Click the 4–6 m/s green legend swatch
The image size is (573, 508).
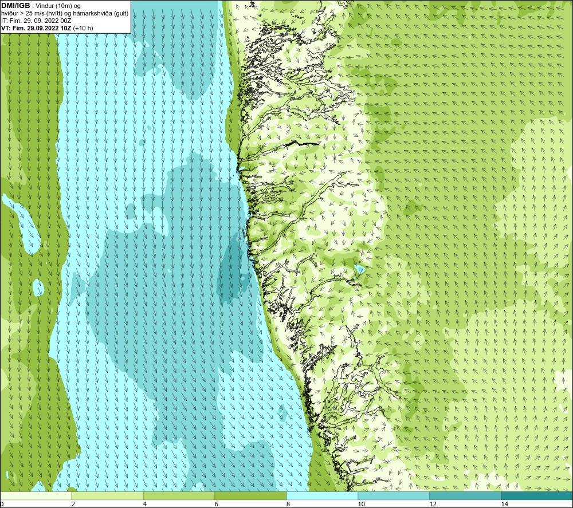pos(179,495)
